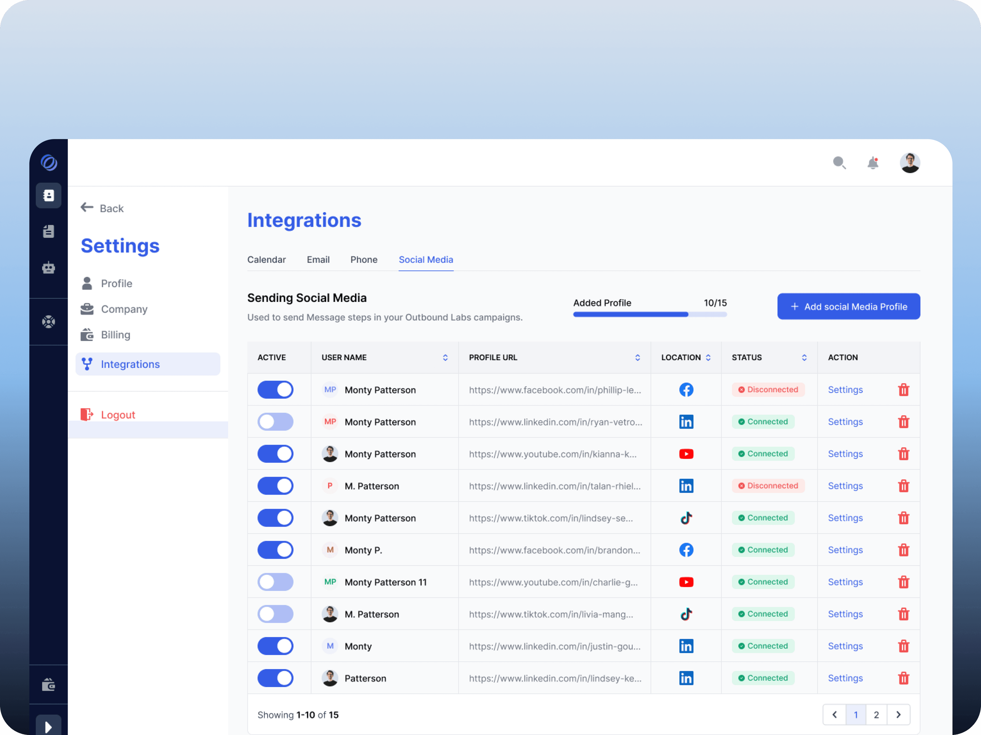
Task: Click the app logo in sidebar
Action: pyautogui.click(x=49, y=163)
